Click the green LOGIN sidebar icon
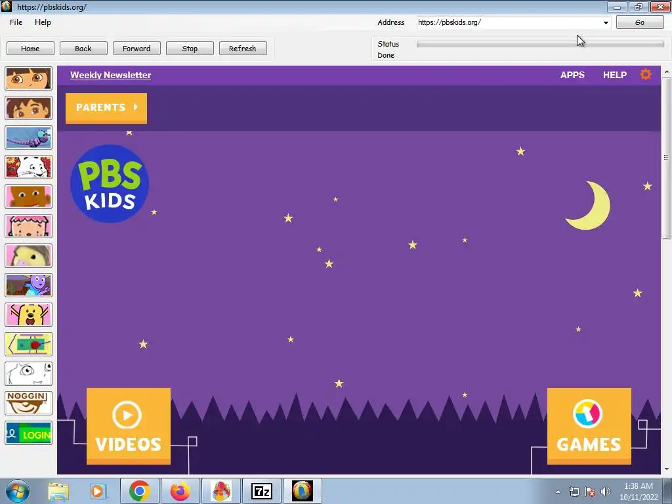This screenshot has height=504, width=672. (x=28, y=433)
